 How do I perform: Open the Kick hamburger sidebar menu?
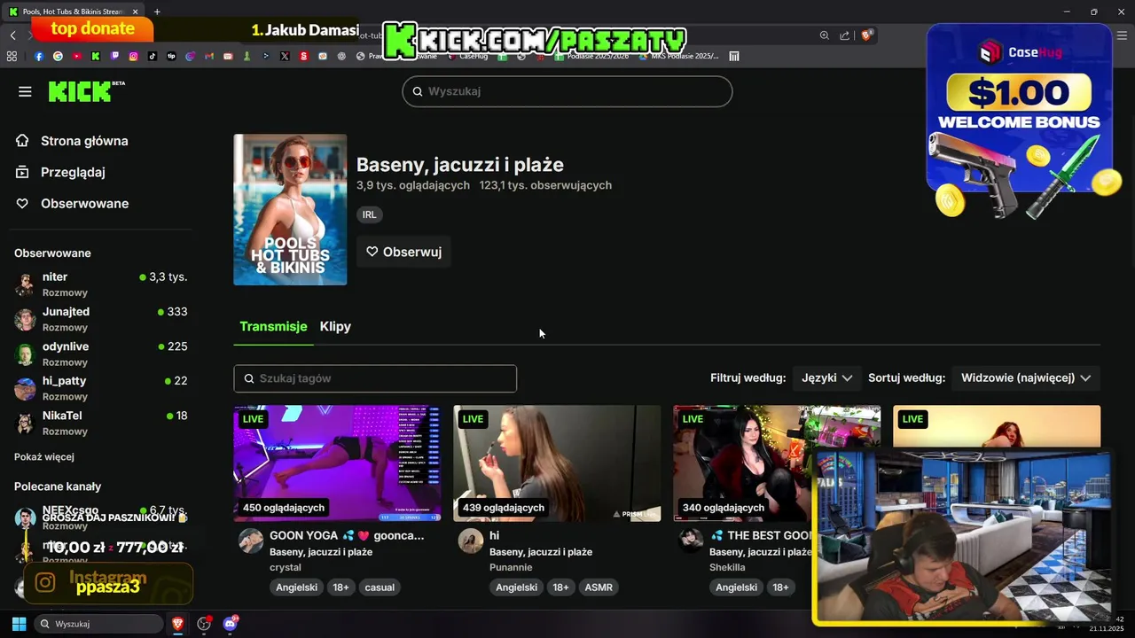click(25, 91)
